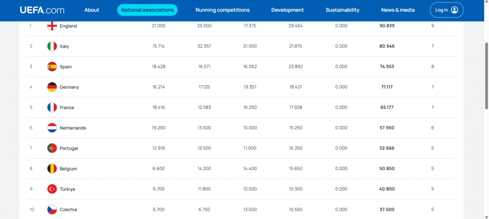Click the France flag icon
This screenshot has width=489, height=219.
(x=52, y=108)
